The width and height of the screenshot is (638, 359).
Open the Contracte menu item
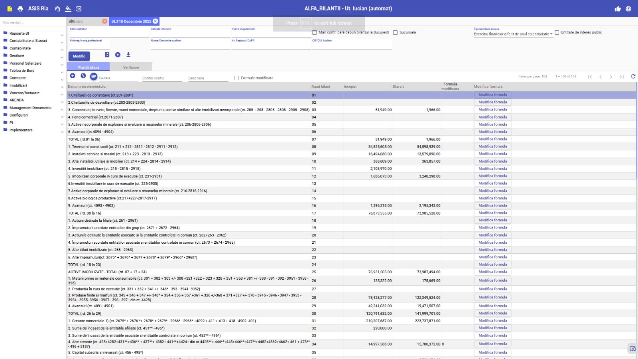pos(18,78)
